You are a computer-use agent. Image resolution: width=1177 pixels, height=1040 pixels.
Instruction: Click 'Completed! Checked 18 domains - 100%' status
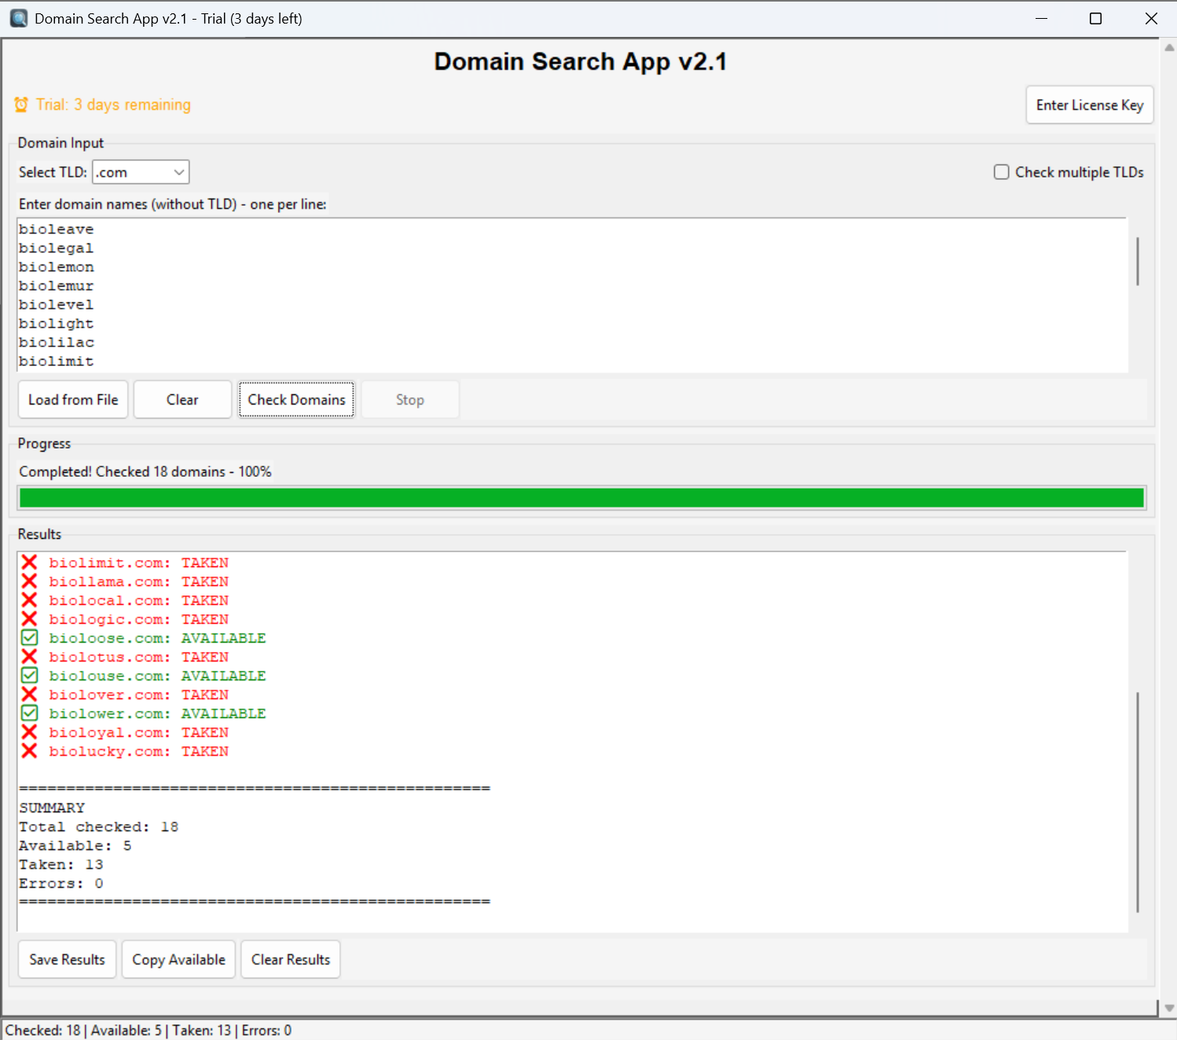pyautogui.click(x=145, y=471)
